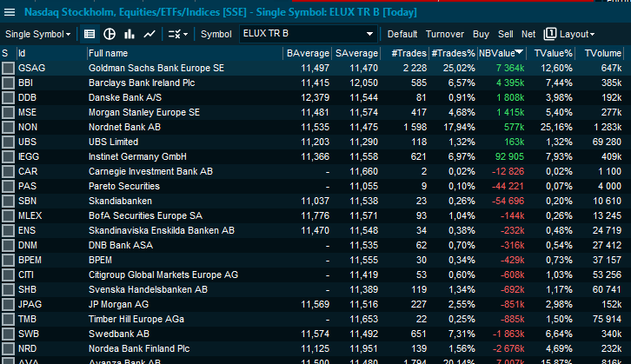Switch to table list view
This screenshot has height=364, width=631.
90,34
